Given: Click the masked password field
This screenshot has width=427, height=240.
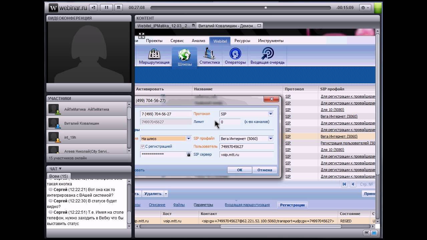Looking at the screenshot, I should (163, 155).
